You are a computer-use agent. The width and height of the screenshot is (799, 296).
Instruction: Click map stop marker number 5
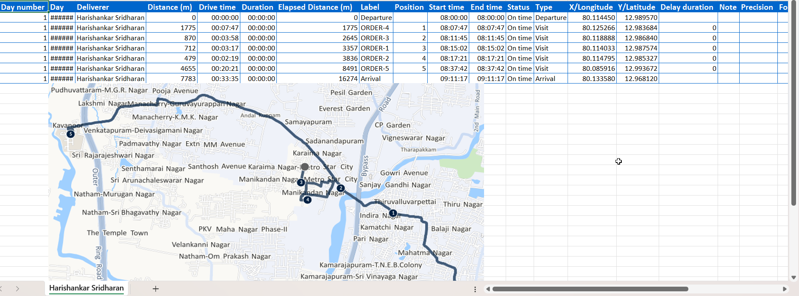click(x=70, y=134)
